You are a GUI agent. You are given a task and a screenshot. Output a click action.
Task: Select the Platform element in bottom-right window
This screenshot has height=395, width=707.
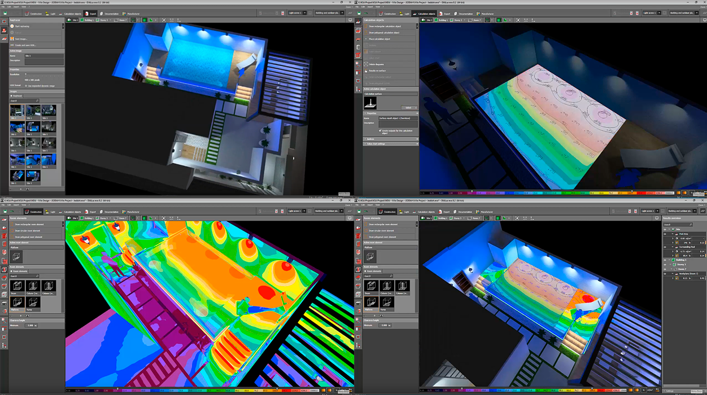(370, 302)
